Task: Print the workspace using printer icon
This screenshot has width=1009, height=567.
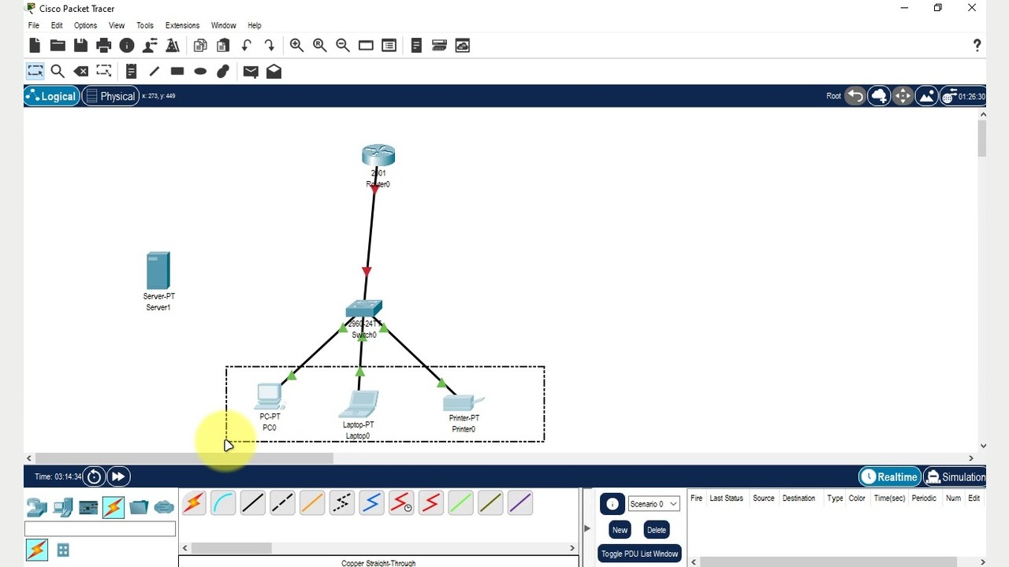Action: pyautogui.click(x=103, y=46)
